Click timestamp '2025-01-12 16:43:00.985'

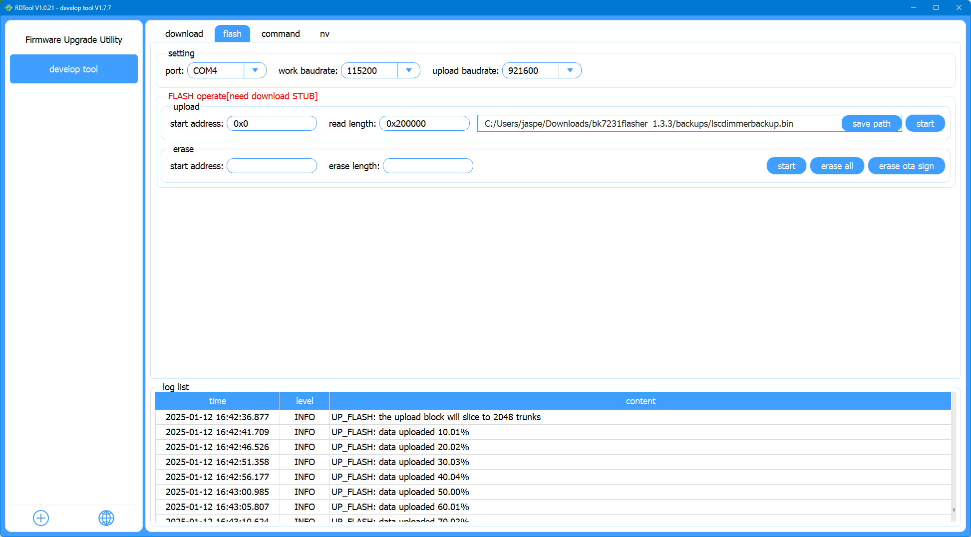[217, 492]
